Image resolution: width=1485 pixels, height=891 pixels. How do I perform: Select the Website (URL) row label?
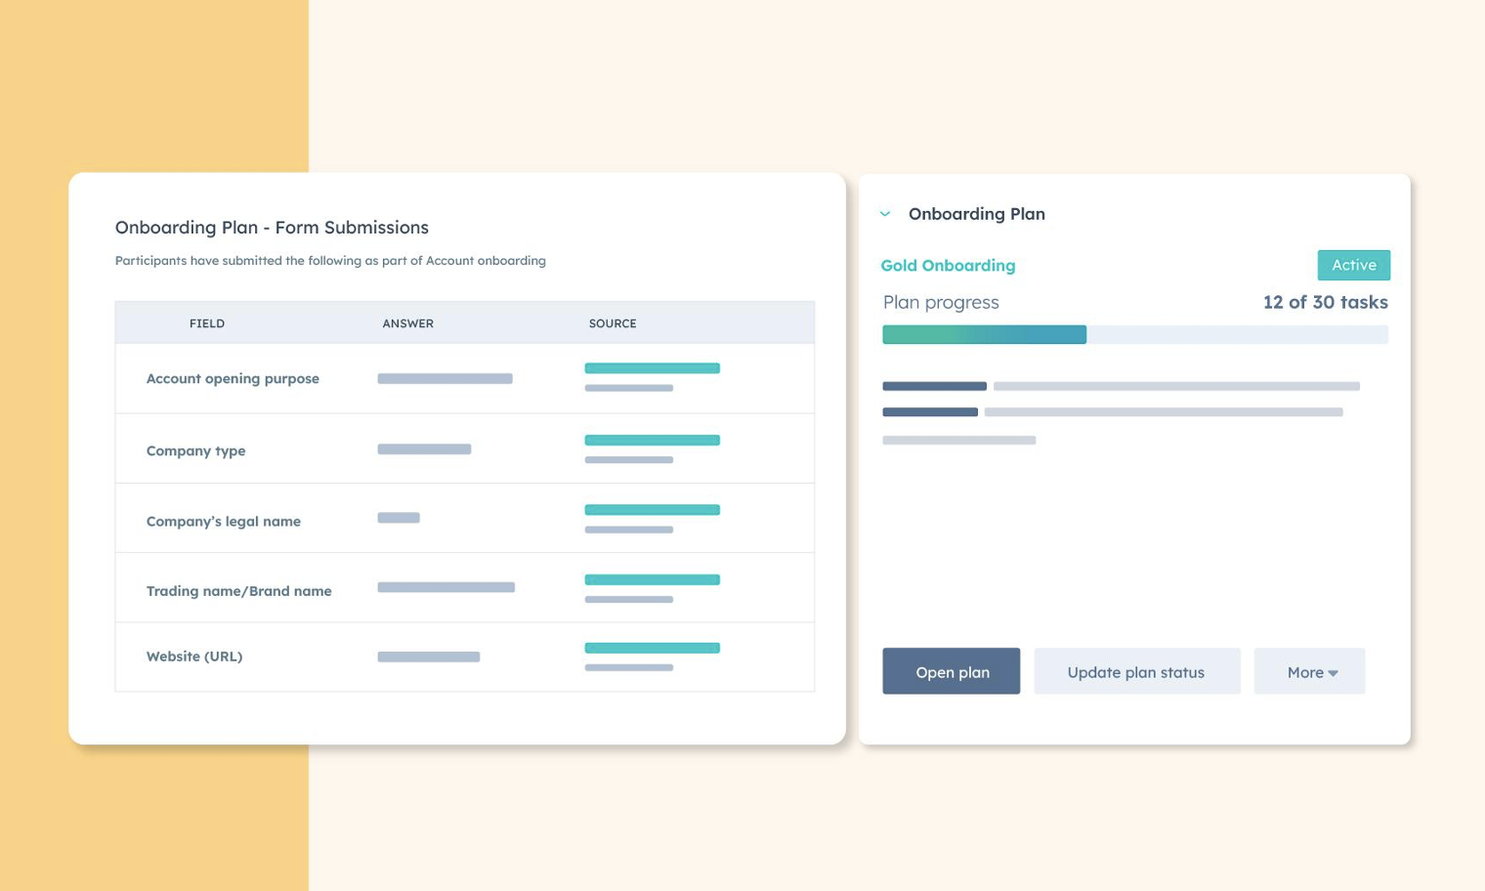click(193, 657)
